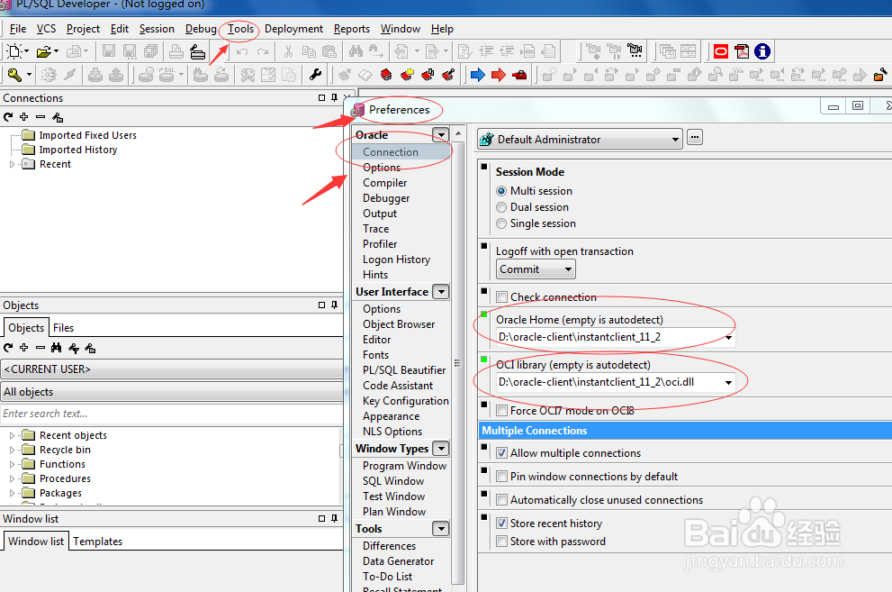Click the minus icon in Connections panel
The height and width of the screenshot is (592, 892).
41,117
